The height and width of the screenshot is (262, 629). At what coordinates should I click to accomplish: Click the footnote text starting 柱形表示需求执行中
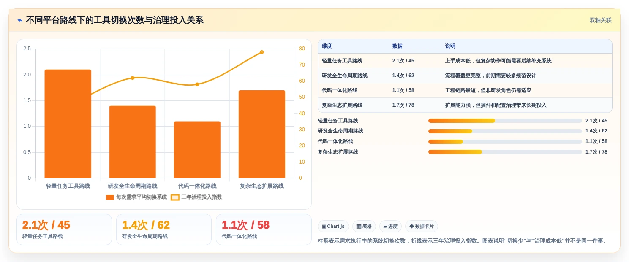coord(463,241)
